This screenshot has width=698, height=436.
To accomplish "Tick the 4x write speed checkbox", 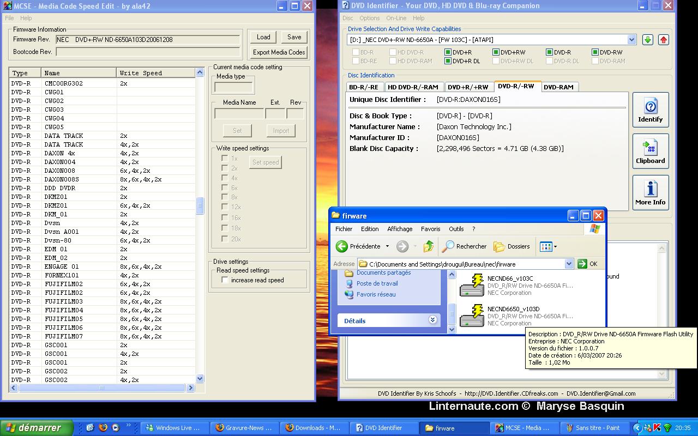I will click(225, 178).
